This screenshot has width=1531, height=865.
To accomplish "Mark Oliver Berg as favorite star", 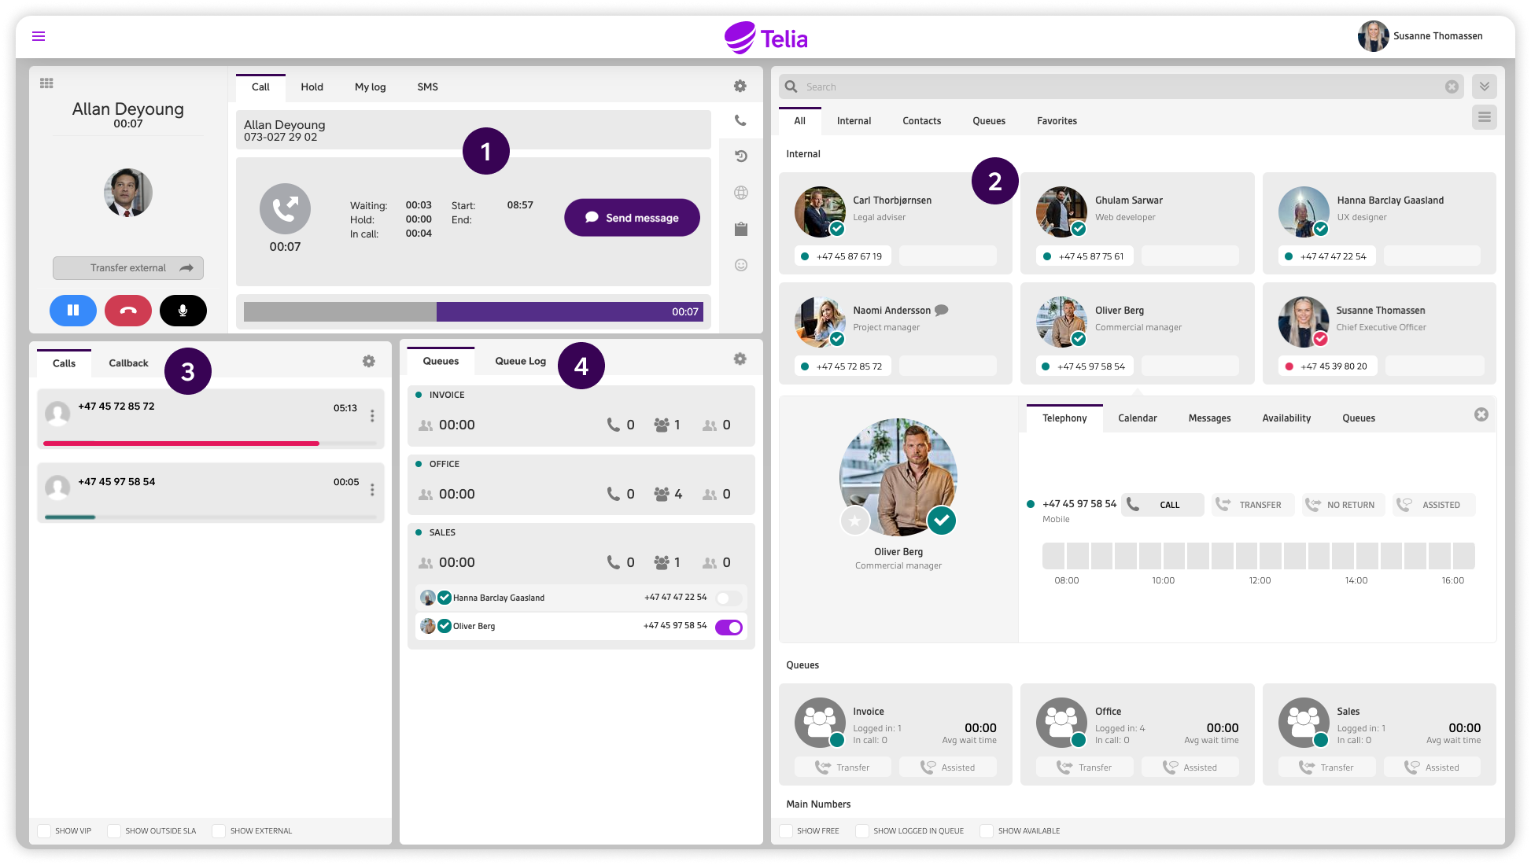I will [855, 521].
